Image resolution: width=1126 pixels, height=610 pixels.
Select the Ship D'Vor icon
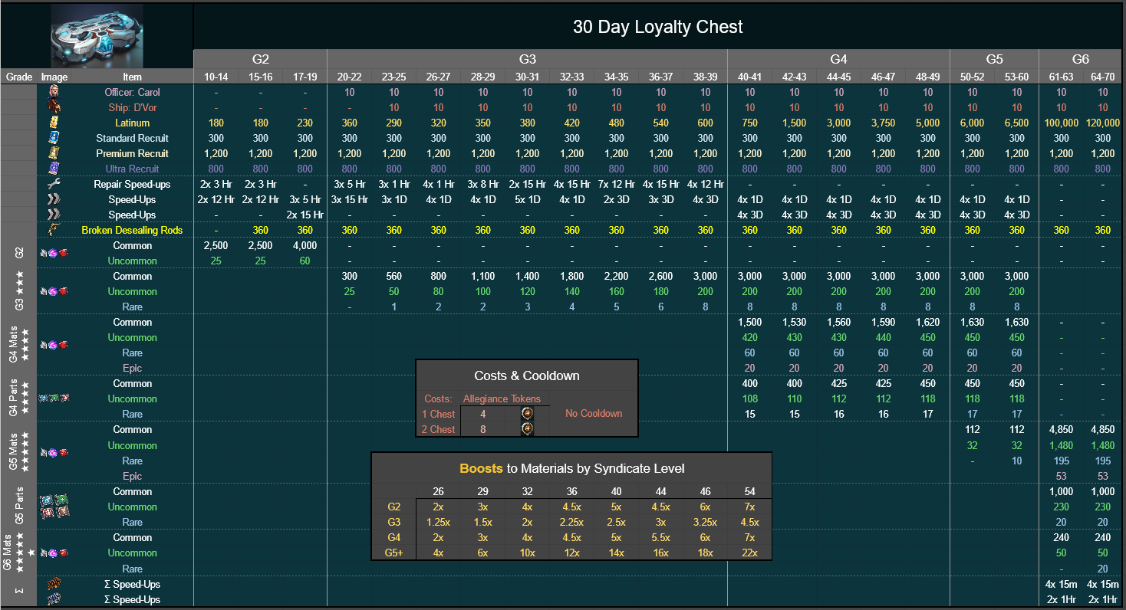pos(53,107)
